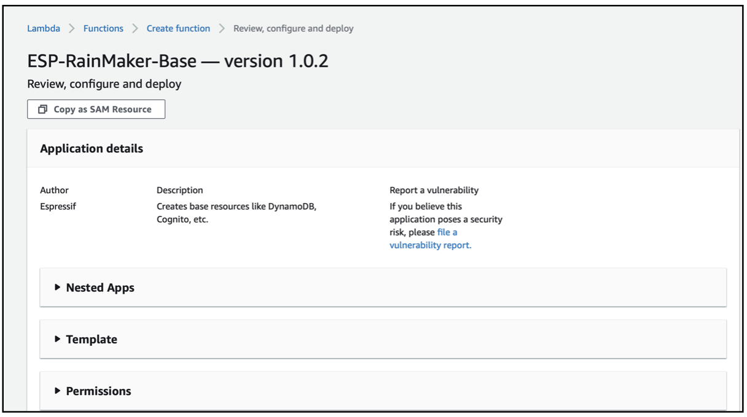Open the file a vulnerability report link
Viewport: 747px width, 417px height.
(431, 239)
